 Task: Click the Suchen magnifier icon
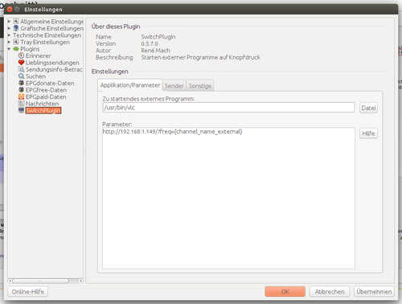21,76
